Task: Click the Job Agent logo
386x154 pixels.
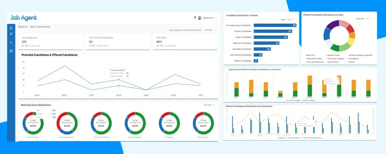Action: click(24, 18)
